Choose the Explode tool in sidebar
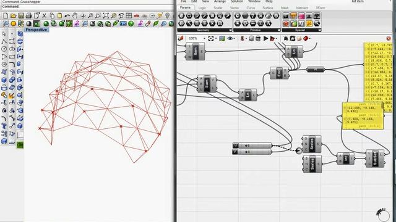Image resolution: width=396 pixels, height=222 pixels. pyautogui.click(x=12, y=95)
